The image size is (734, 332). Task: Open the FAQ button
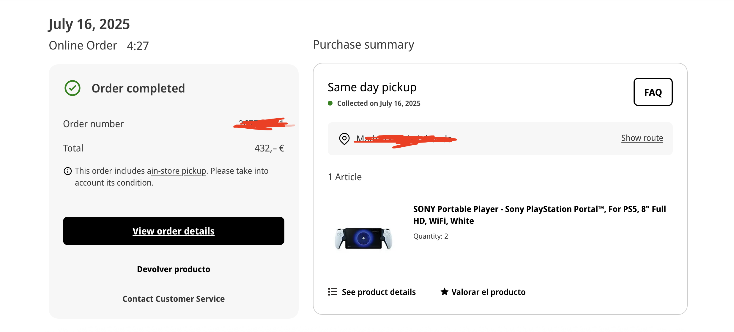click(653, 92)
